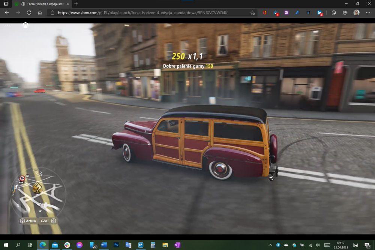Viewport: 375px width, 250px height.
Task: Open Trello from the taskbar
Action: [x=141, y=245]
